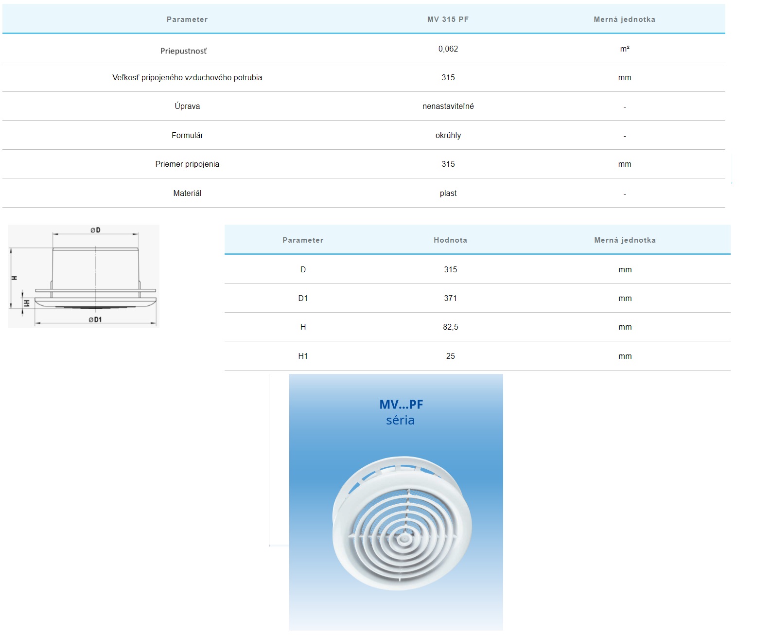This screenshot has height=636, width=771.
Task: Open the technical dimension drawing
Action: [x=84, y=276]
